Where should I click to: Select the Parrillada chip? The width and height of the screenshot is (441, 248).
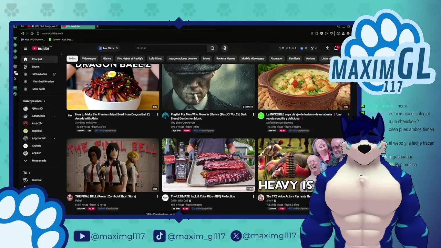click(294, 59)
